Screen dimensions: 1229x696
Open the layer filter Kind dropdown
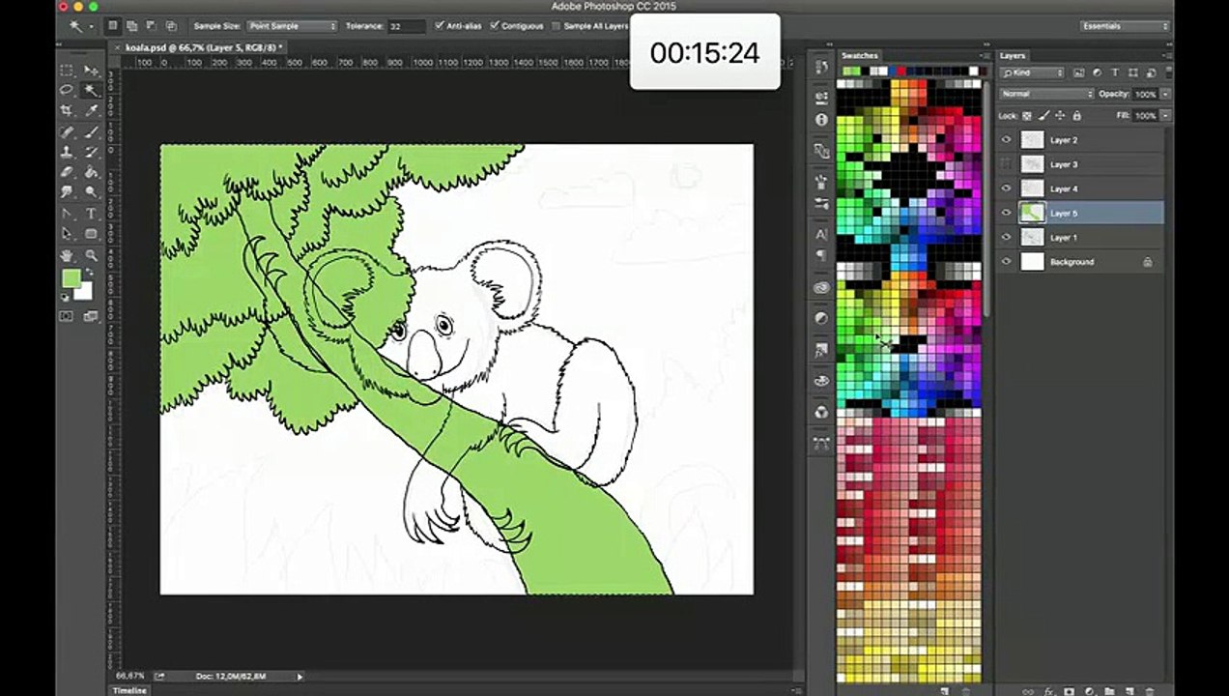tap(1032, 73)
